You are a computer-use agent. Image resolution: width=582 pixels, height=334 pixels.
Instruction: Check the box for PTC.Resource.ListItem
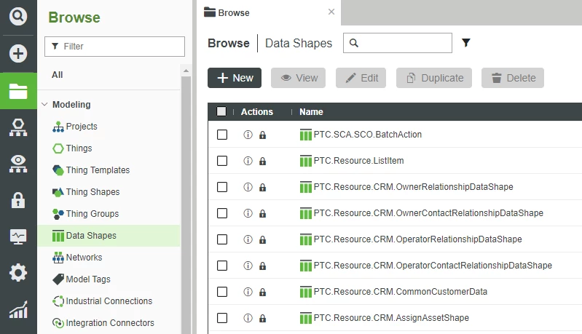click(x=222, y=161)
